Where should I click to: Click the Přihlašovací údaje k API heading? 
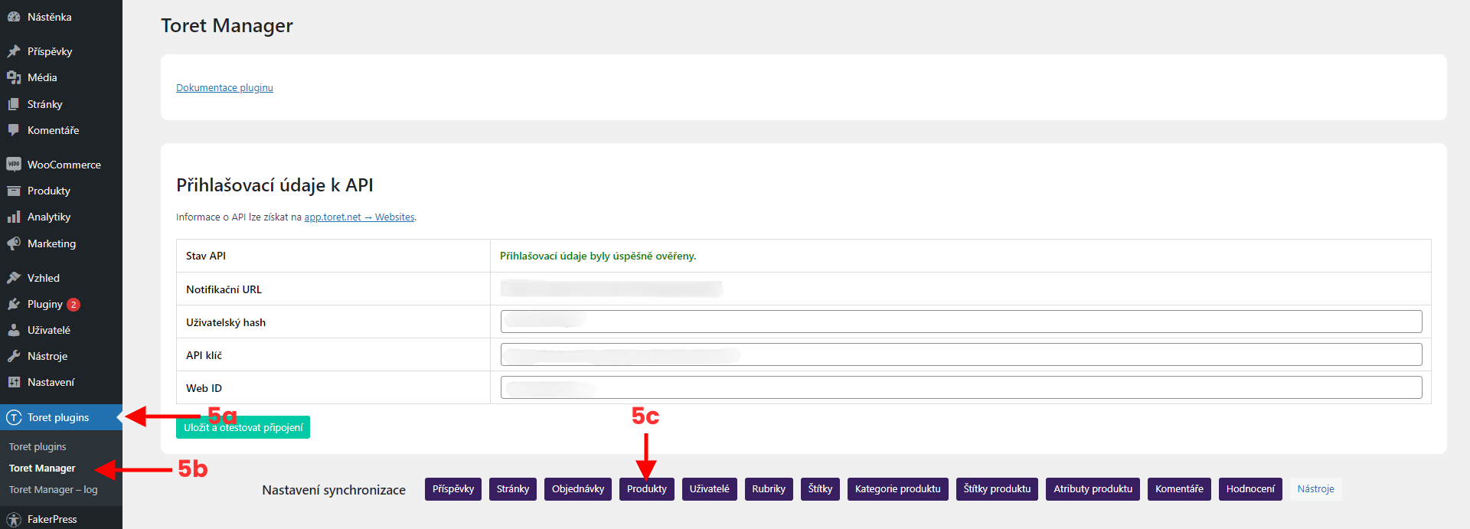[x=275, y=185]
